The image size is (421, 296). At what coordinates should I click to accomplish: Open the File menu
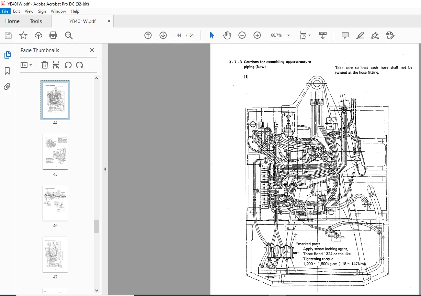point(5,11)
